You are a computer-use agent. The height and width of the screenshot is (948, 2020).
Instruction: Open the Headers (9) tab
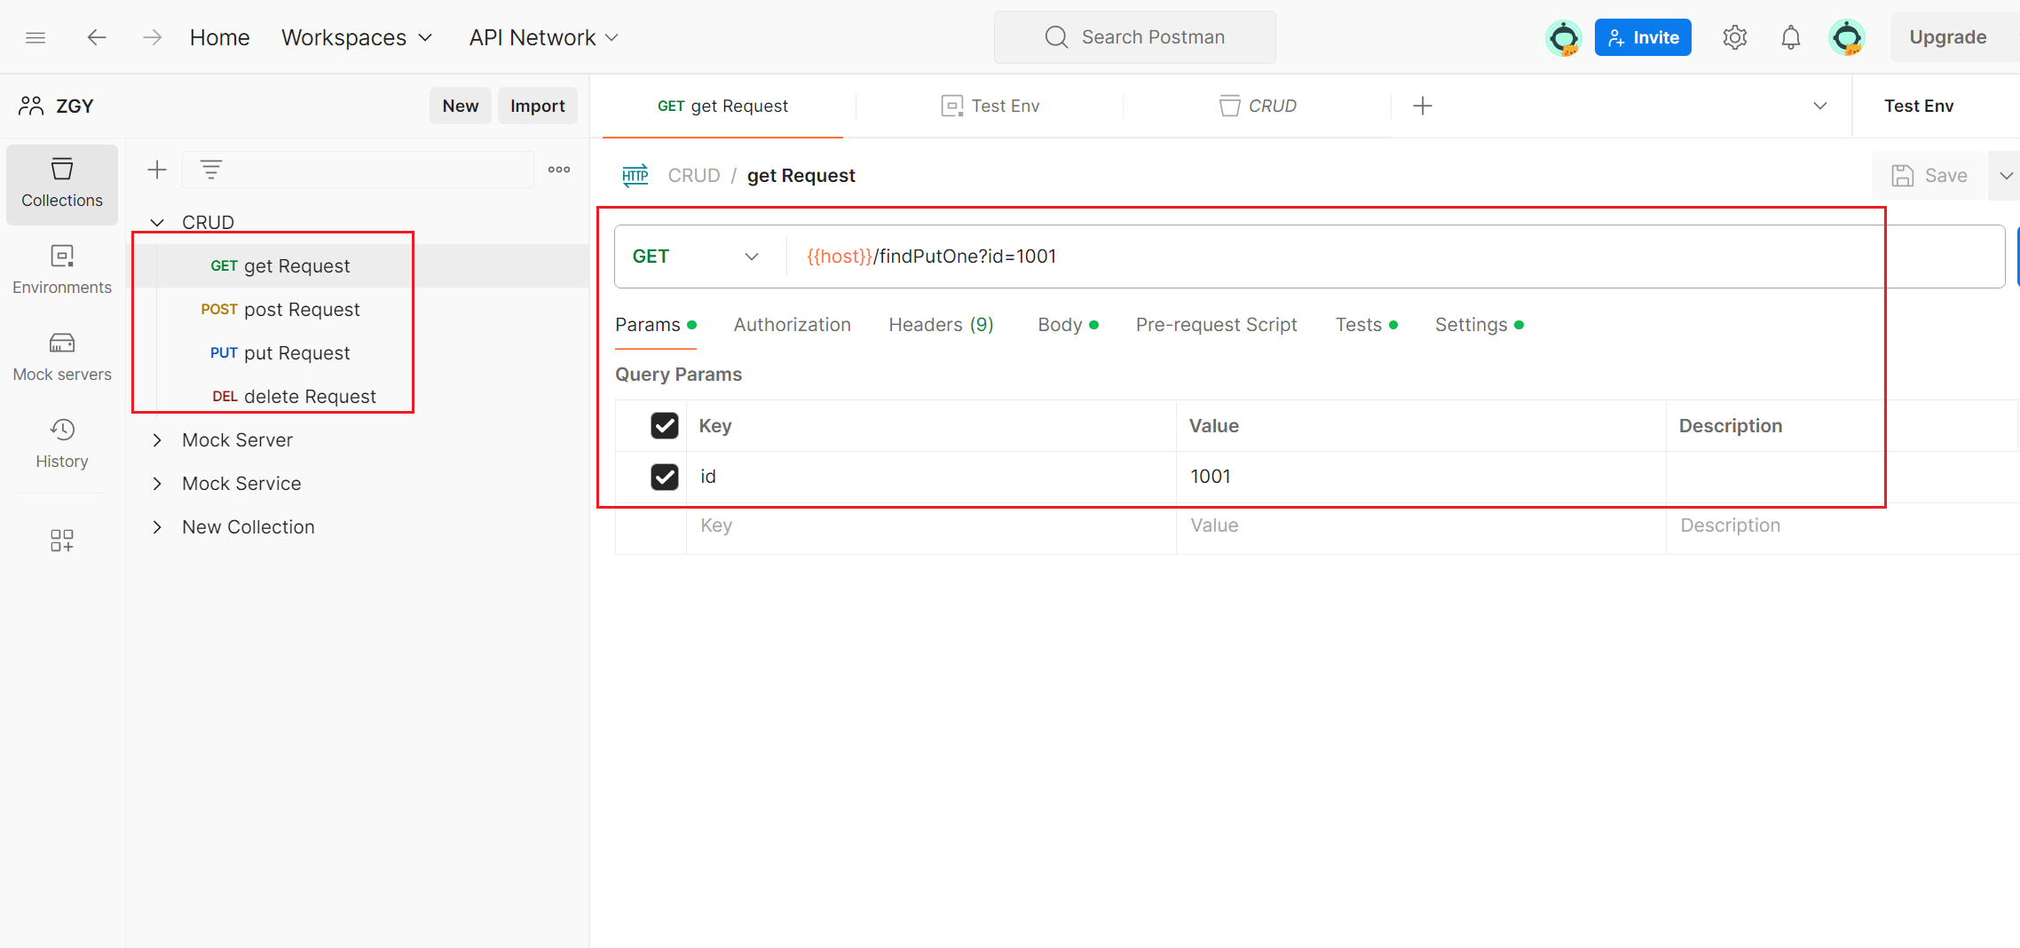pos(941,325)
